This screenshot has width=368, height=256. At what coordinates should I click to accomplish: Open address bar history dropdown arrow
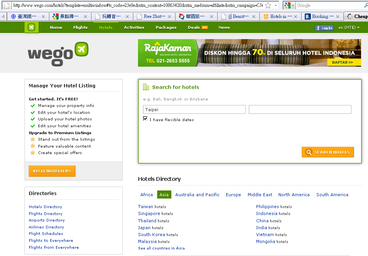point(276,5)
